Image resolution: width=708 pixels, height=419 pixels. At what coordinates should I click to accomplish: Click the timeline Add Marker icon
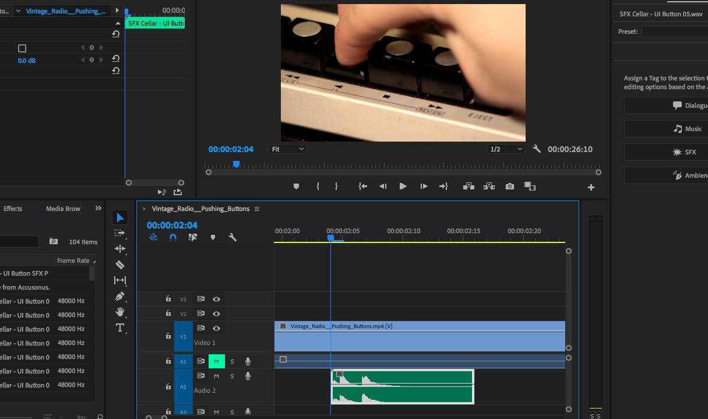click(213, 237)
